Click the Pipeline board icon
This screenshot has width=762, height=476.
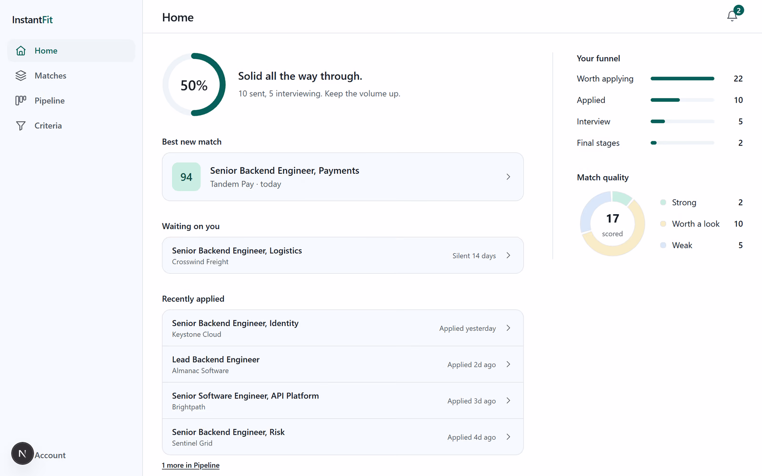click(20, 100)
